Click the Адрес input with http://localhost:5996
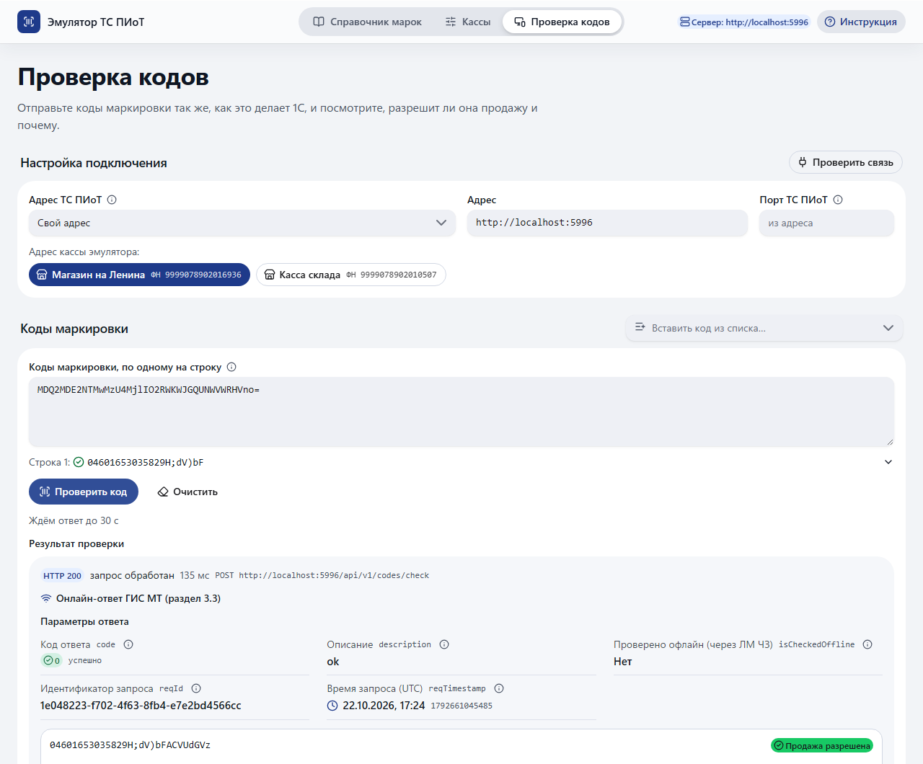 click(607, 223)
